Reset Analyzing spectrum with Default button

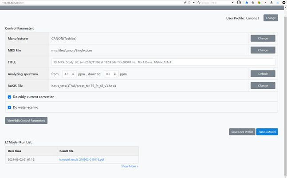263,74
